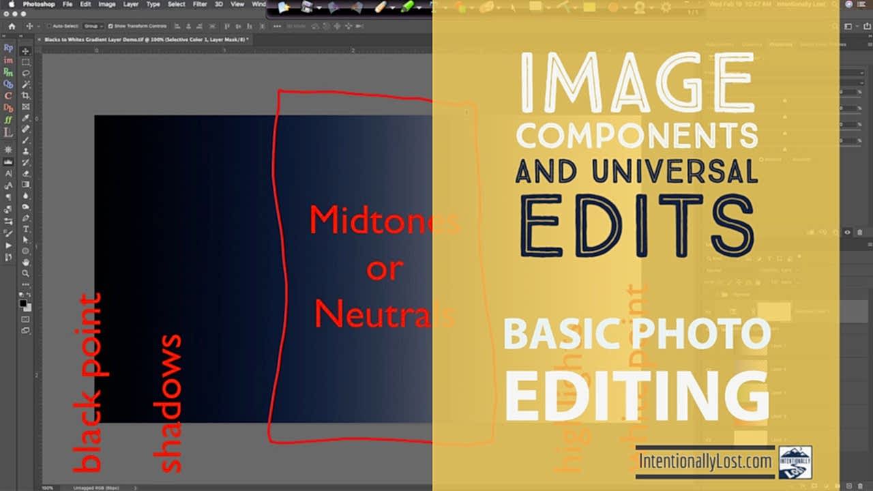Select the Crop tool
The image size is (873, 491).
25,93
